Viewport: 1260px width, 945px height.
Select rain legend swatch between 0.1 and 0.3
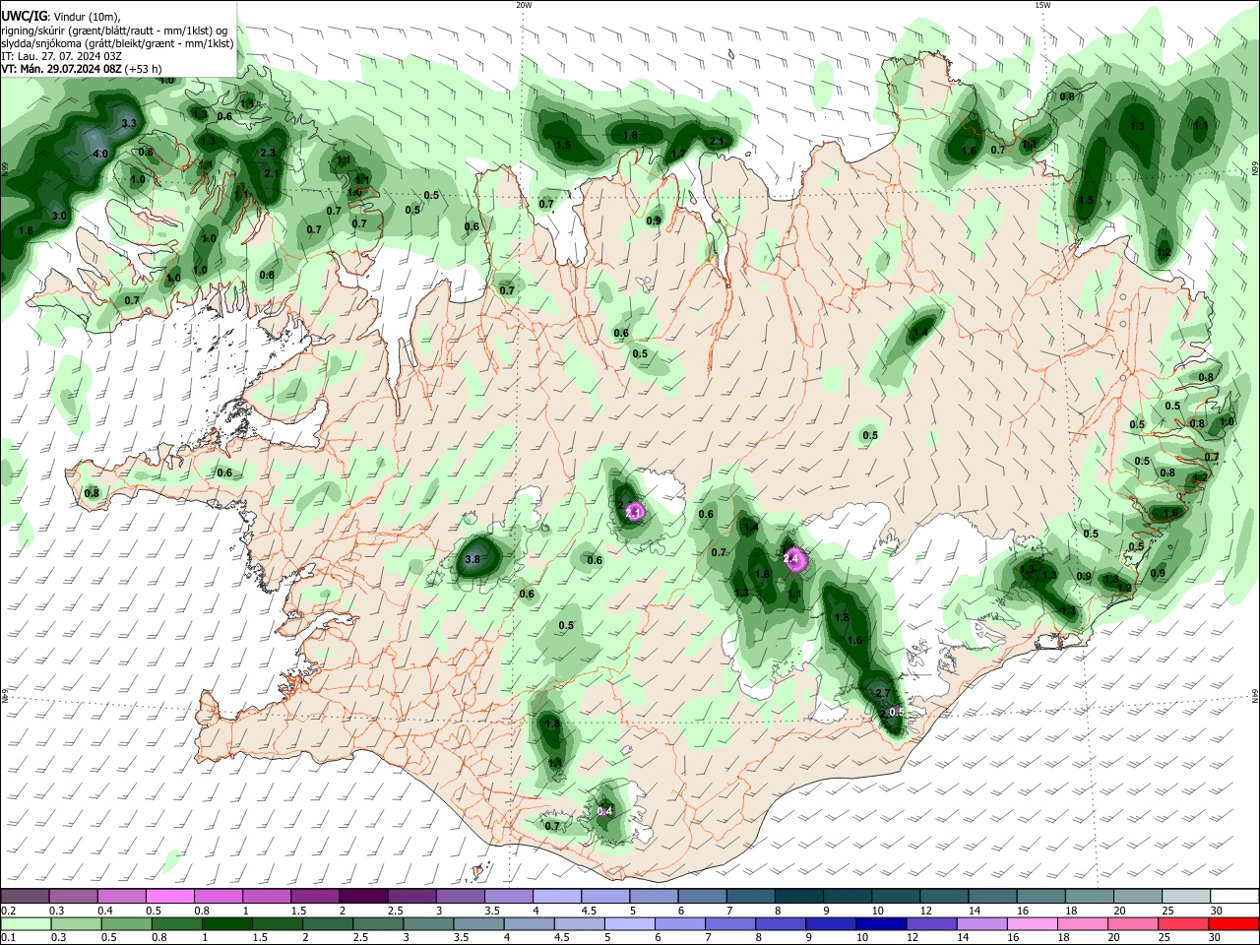point(25,924)
